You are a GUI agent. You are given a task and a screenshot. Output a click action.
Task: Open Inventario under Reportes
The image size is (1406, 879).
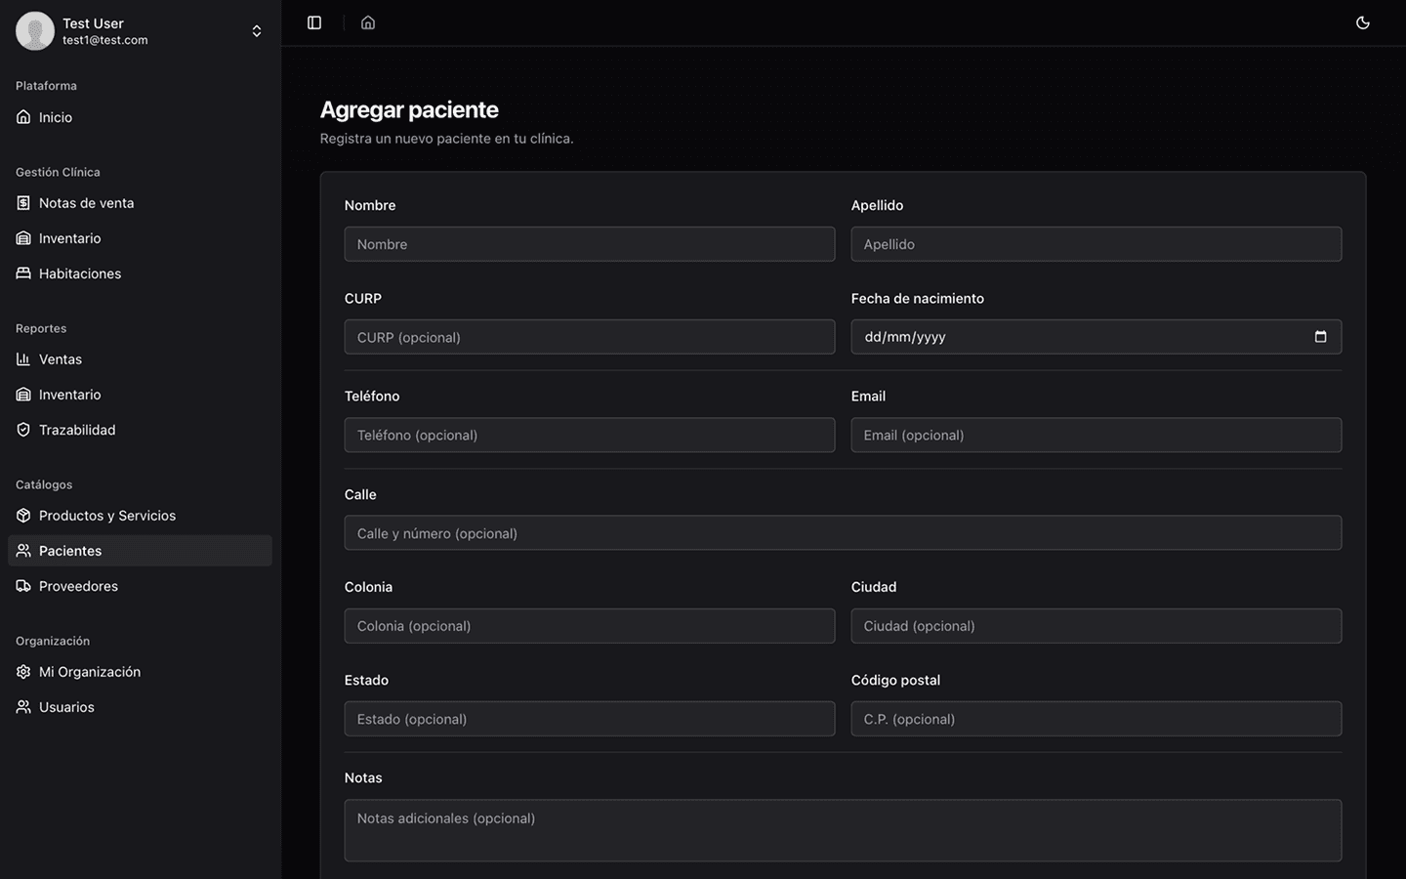click(69, 395)
